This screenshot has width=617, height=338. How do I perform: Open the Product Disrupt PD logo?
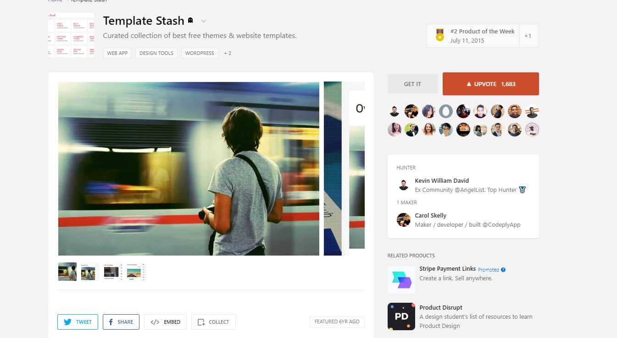(x=401, y=316)
